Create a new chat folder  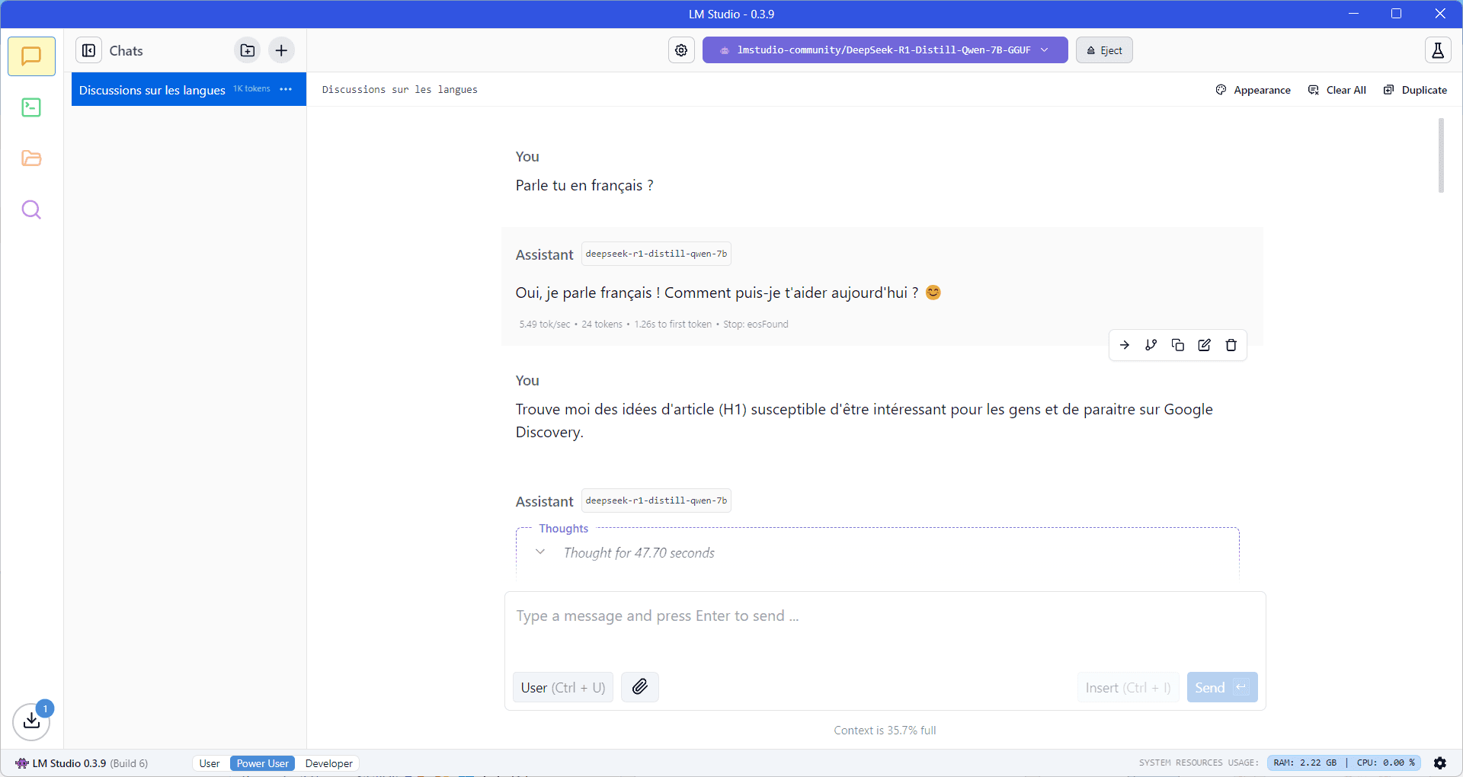coord(248,50)
